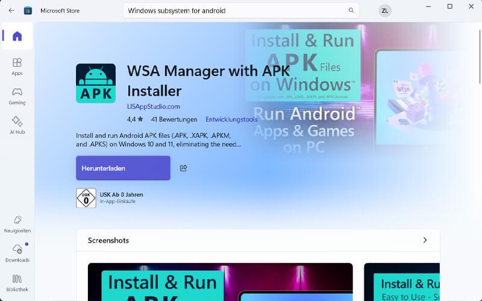Viewport: 482px width, 301px height.
Task: Click USK Ab 0 Jahren text
Action: 121,194
